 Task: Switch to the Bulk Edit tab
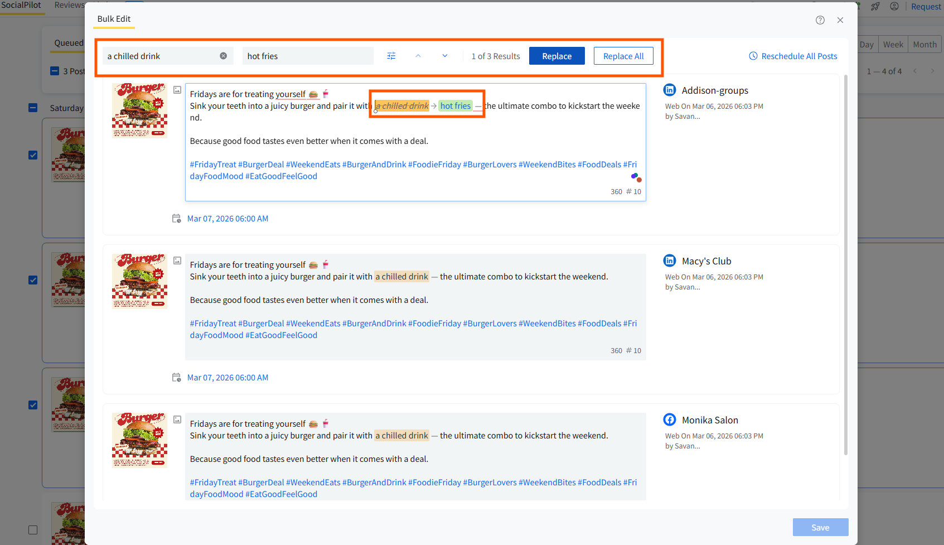pyautogui.click(x=114, y=19)
